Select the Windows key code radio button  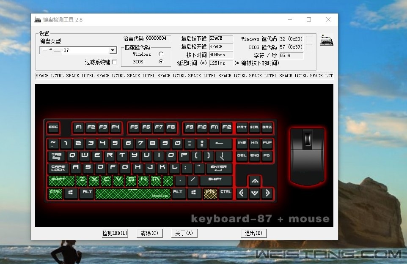click(161, 54)
